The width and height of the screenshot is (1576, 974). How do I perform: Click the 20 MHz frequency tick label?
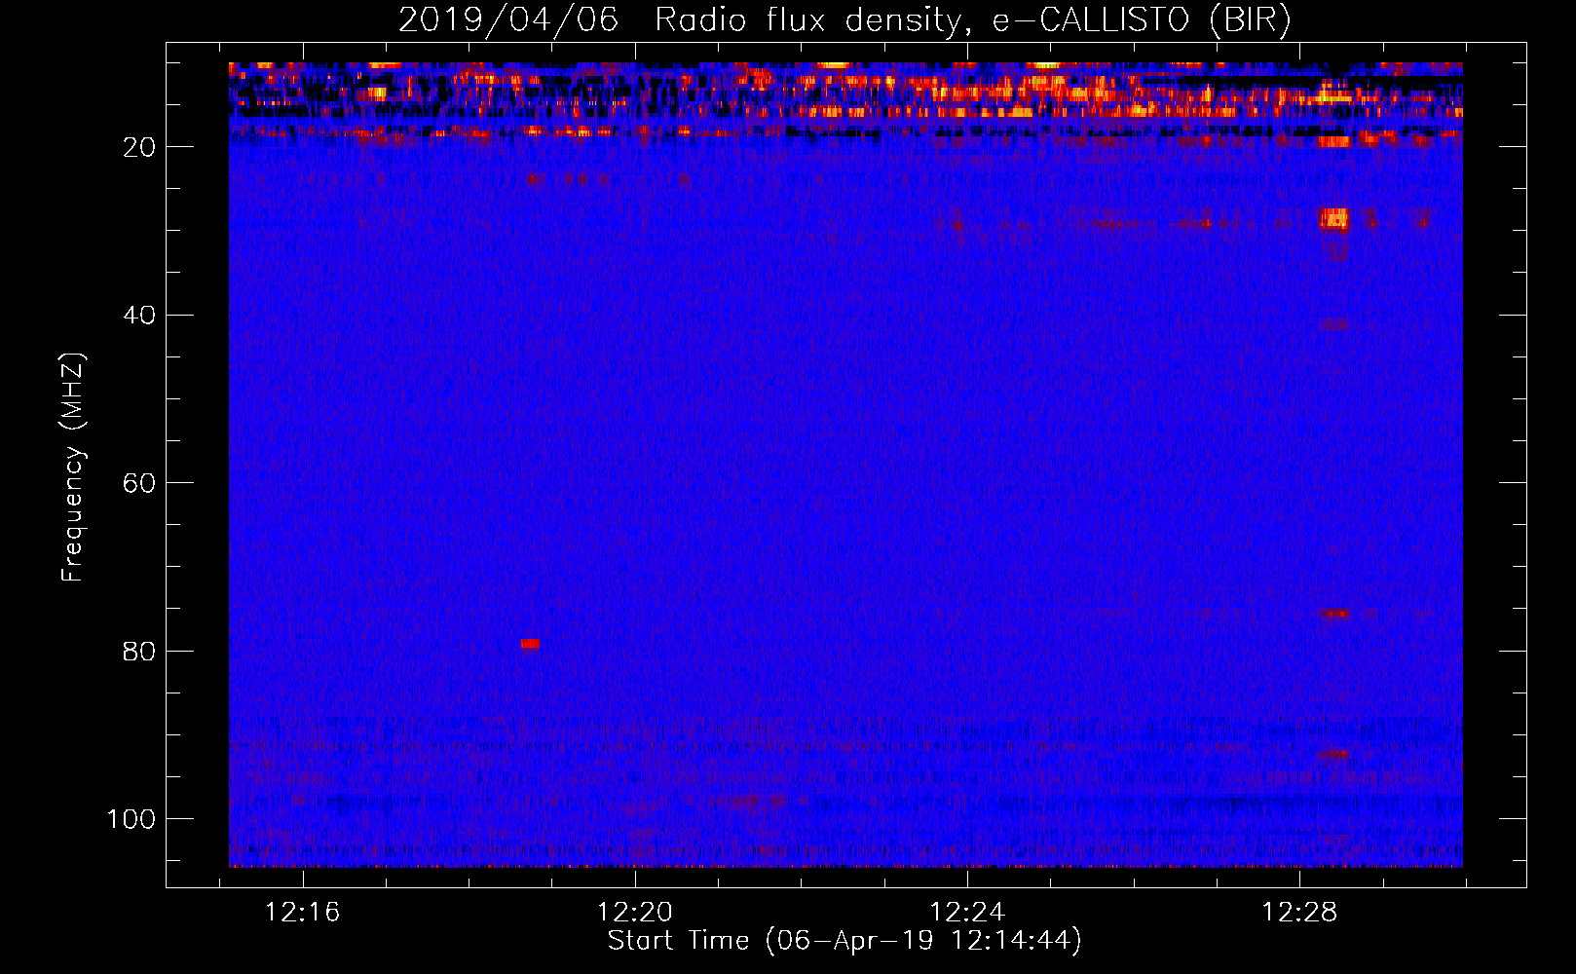(139, 147)
